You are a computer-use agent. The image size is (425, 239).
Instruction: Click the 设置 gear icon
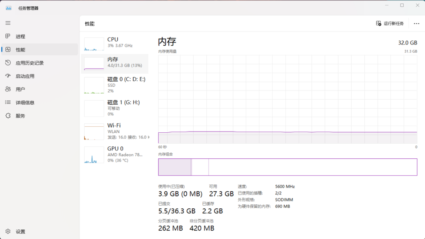point(8,232)
